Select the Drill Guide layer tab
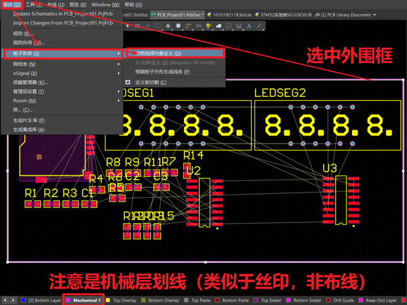The width and height of the screenshot is (407, 305). pyautogui.click(x=341, y=300)
